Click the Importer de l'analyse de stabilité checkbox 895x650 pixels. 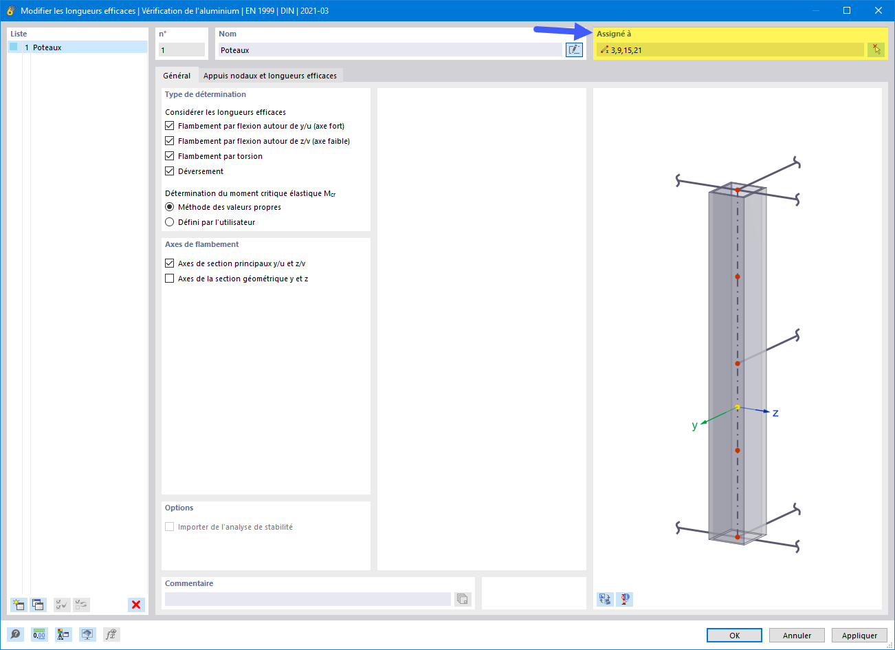tap(170, 527)
